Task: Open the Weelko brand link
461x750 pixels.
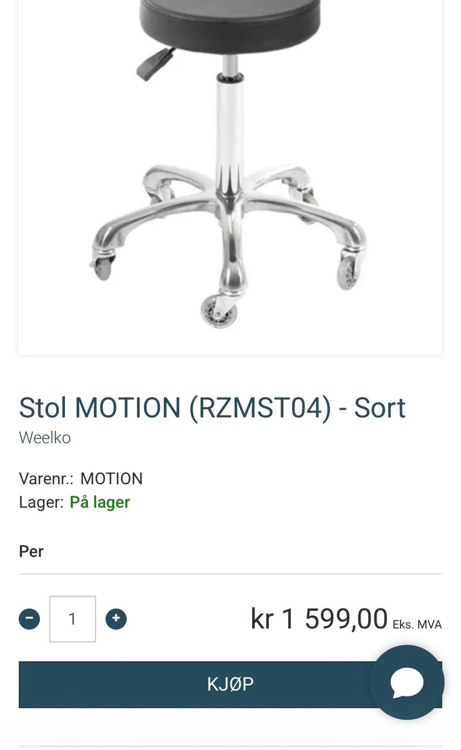Action: coord(45,438)
